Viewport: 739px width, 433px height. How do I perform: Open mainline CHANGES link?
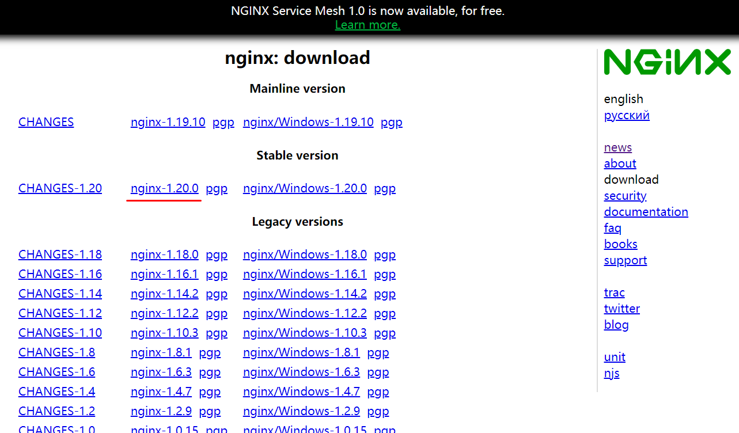tap(46, 122)
